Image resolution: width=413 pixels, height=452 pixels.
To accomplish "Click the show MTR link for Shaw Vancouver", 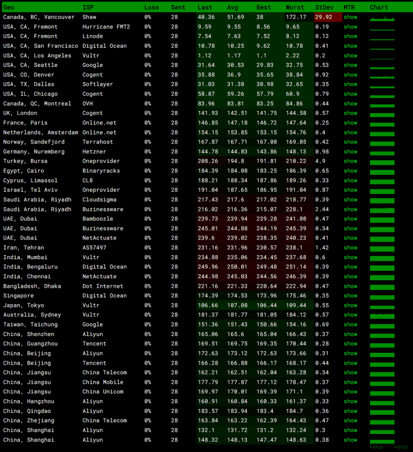I will (350, 17).
